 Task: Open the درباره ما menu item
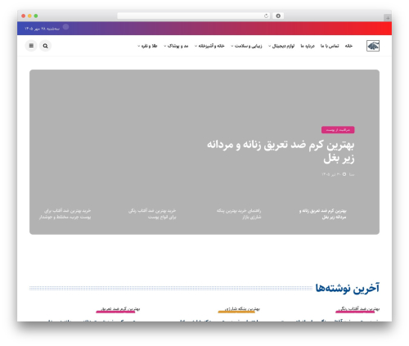(x=308, y=46)
